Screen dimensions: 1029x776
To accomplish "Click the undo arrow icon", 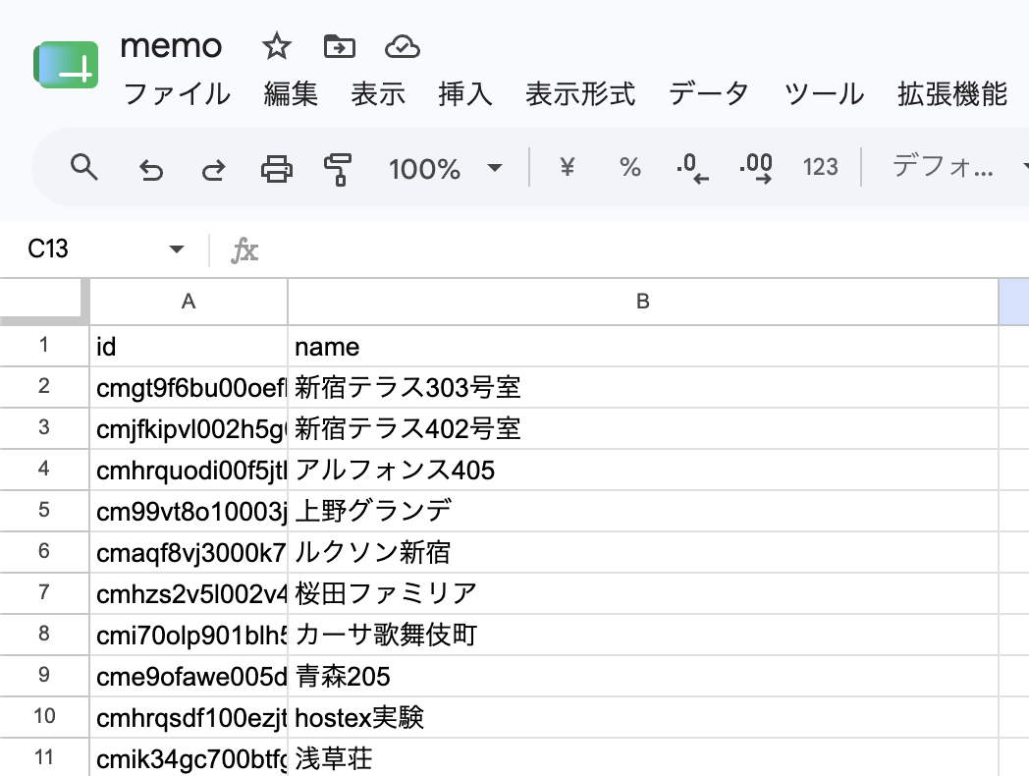I will coord(151,170).
